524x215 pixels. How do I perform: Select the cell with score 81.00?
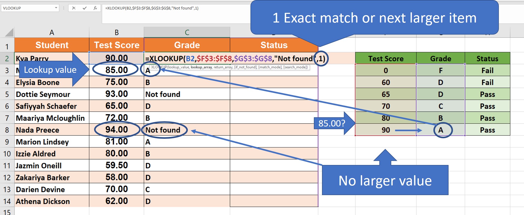point(117,142)
